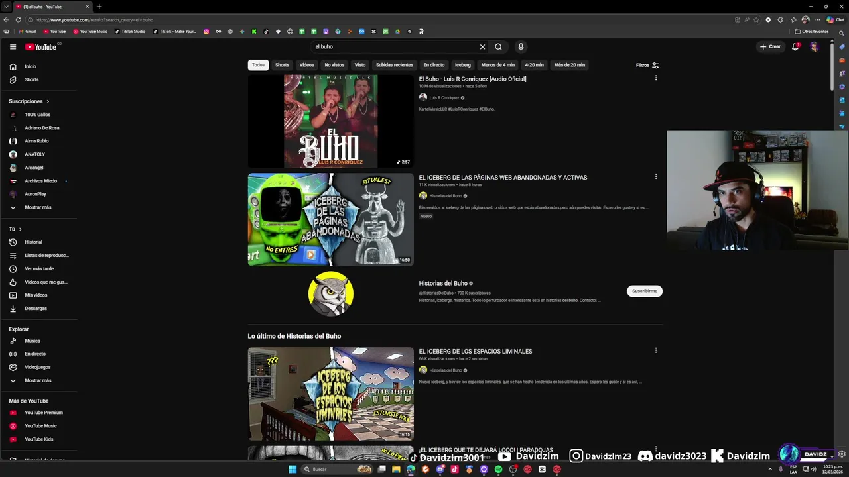
Task: Open options for espacios liminales video
Action: point(656,350)
